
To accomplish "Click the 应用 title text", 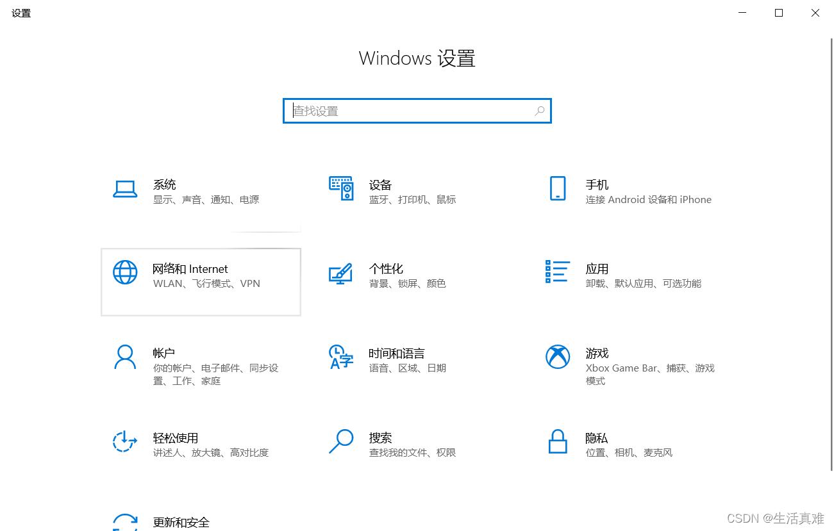I will click(597, 268).
